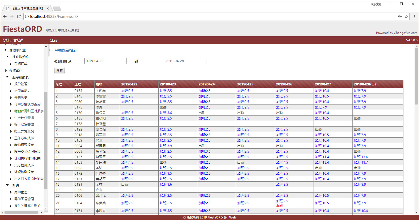The image size is (419, 220).
Task: Click the 搜索 button
Action: [x=59, y=71]
